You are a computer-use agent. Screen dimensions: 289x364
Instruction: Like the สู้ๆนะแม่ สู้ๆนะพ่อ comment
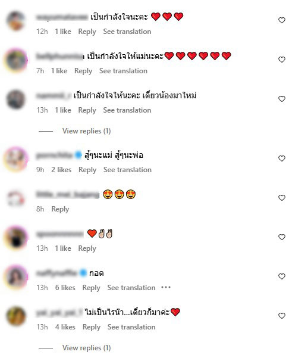coord(282,158)
